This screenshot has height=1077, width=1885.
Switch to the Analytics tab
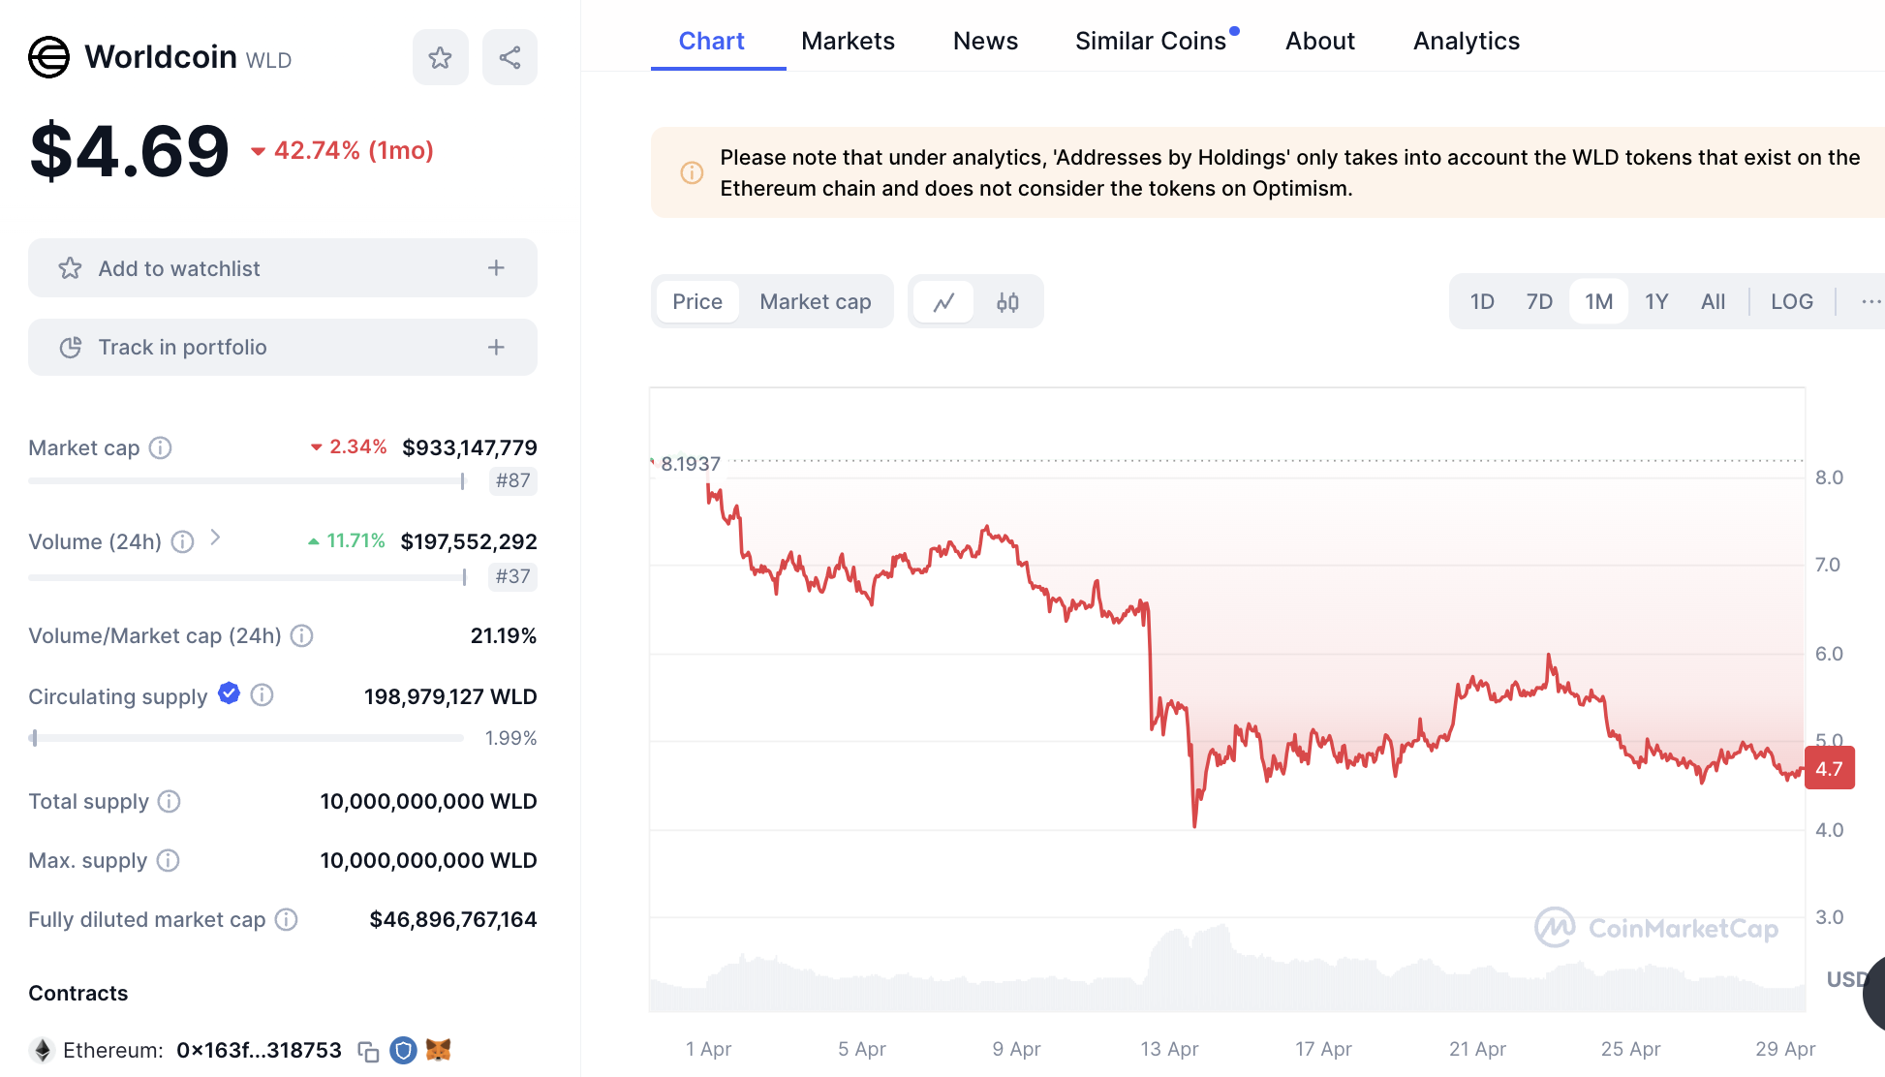[x=1466, y=41]
